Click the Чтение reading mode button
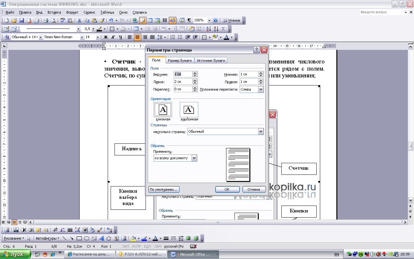The image size is (414, 259). pyautogui.click(x=232, y=20)
